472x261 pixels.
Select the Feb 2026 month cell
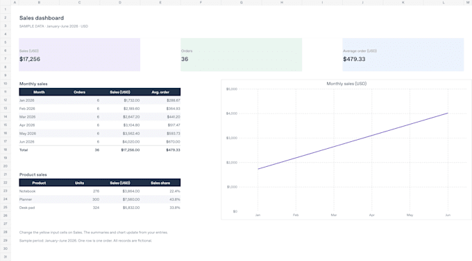click(x=39, y=109)
